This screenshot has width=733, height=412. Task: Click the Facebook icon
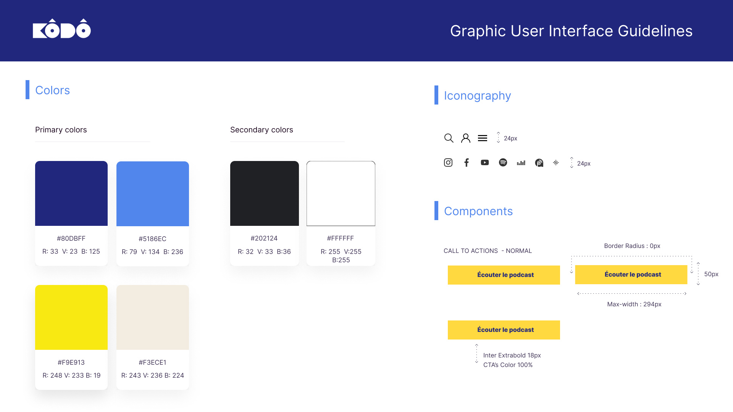466,163
